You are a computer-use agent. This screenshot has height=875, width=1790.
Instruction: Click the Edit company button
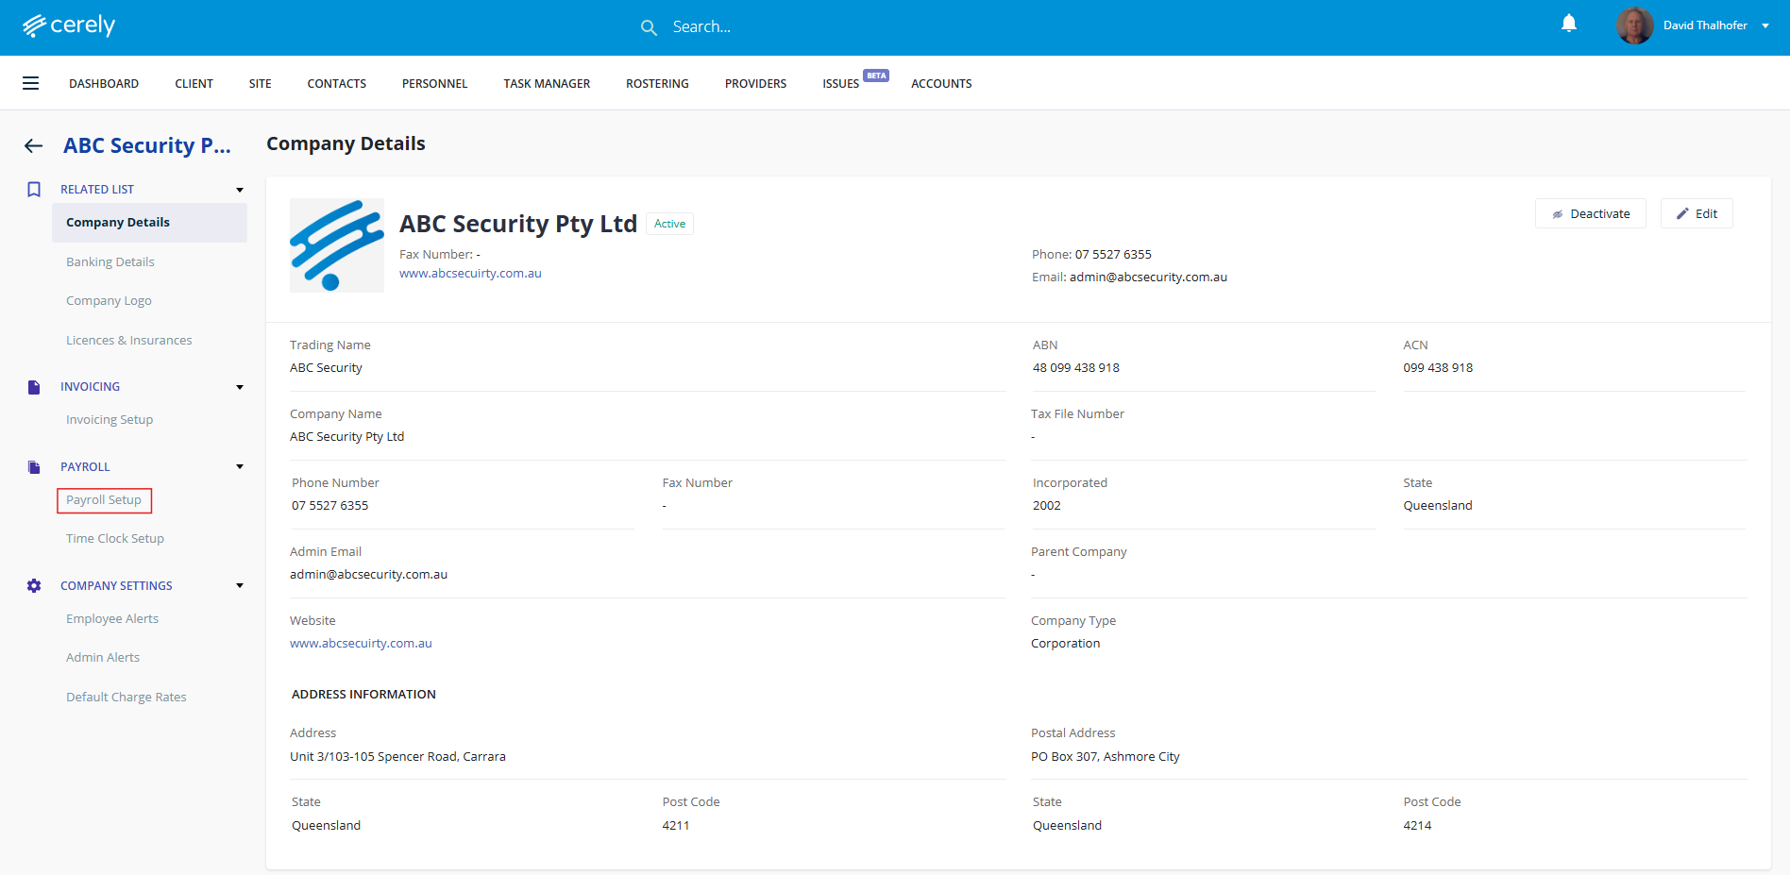tap(1697, 213)
